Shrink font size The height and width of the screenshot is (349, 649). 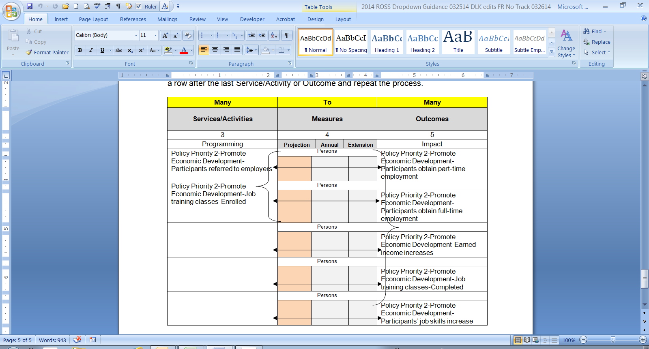(176, 35)
